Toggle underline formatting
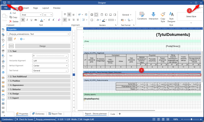 pyautogui.click(x=31, y=20)
